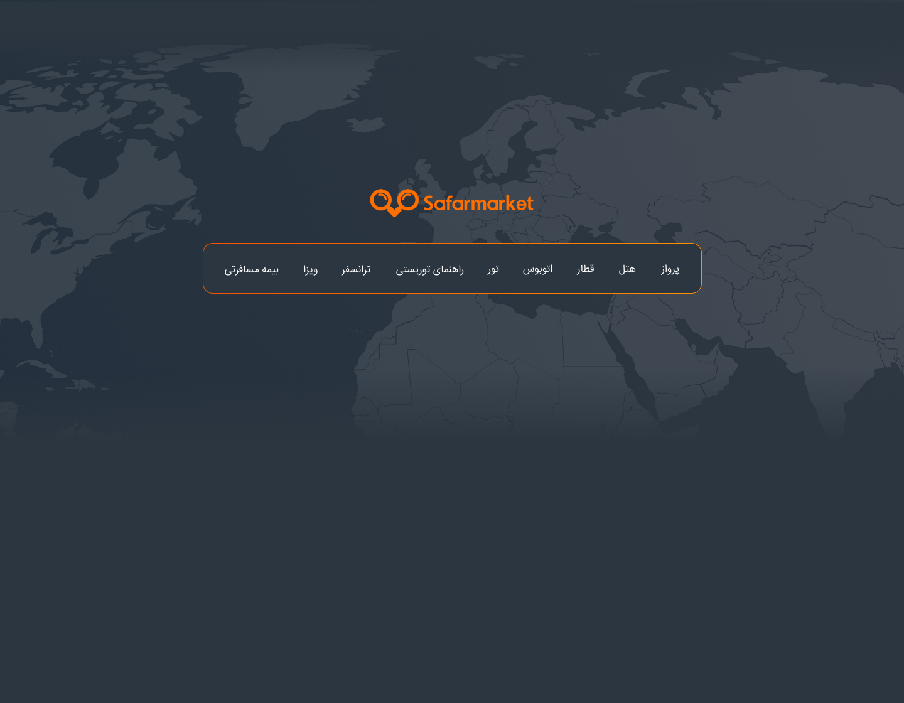This screenshot has width=904, height=703.
Task: Open the ویزا (visa) section
Action: click(x=310, y=269)
